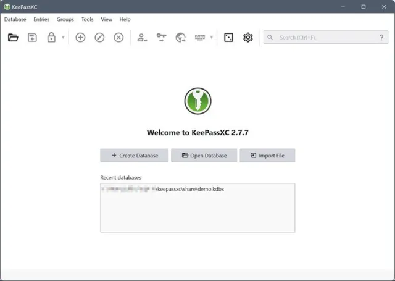Maximize the KeePassXC window
395x281 pixels.
[364, 7]
